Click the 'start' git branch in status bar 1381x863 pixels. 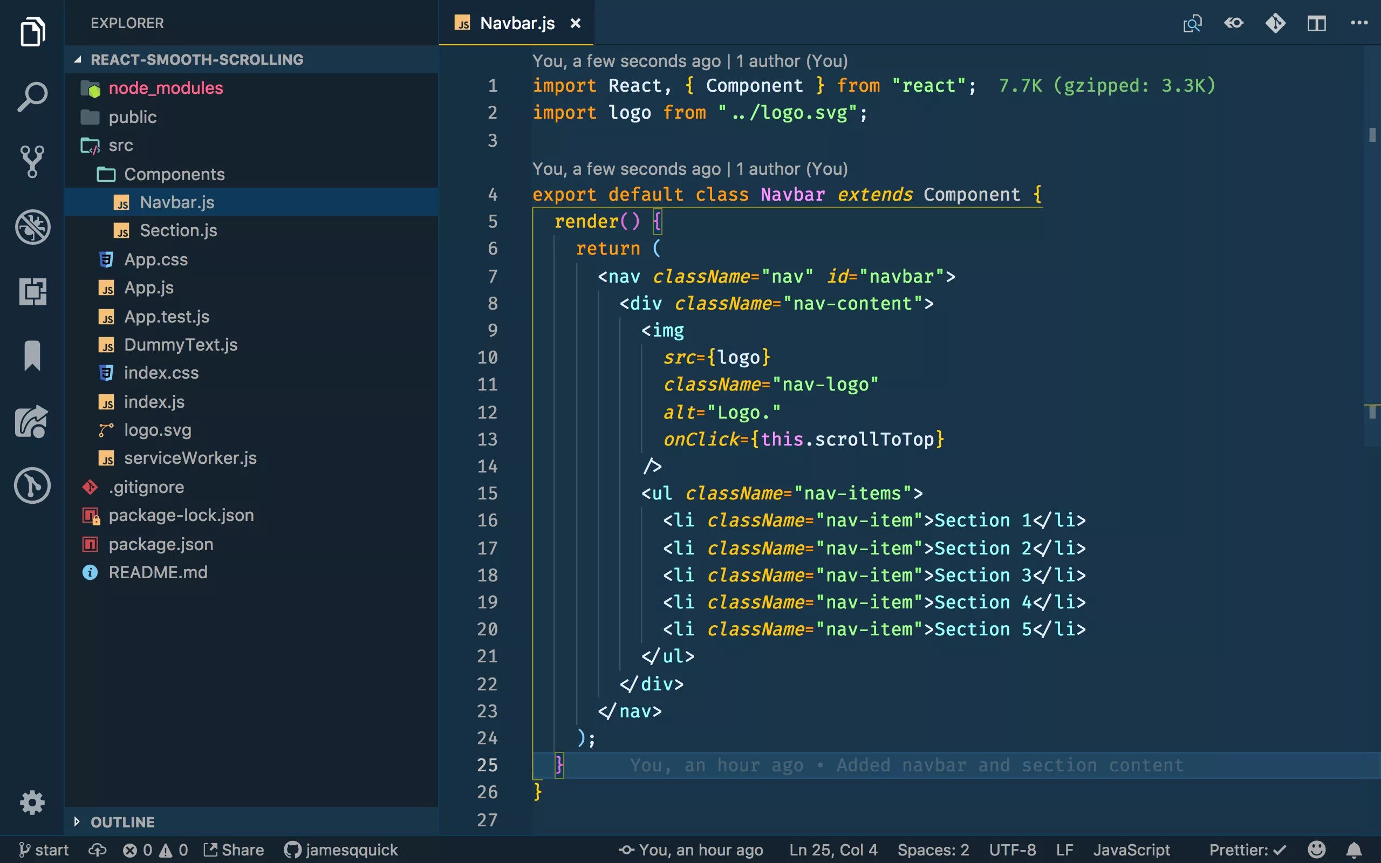(x=44, y=850)
